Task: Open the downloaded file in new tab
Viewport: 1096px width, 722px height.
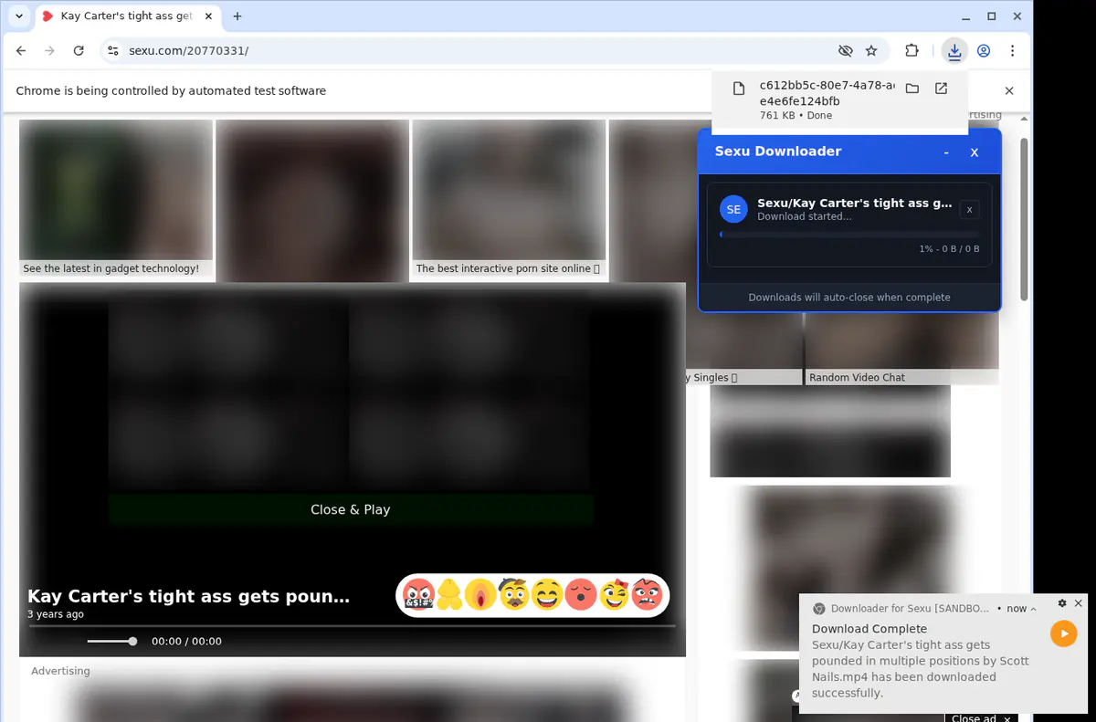Action: pos(941,89)
